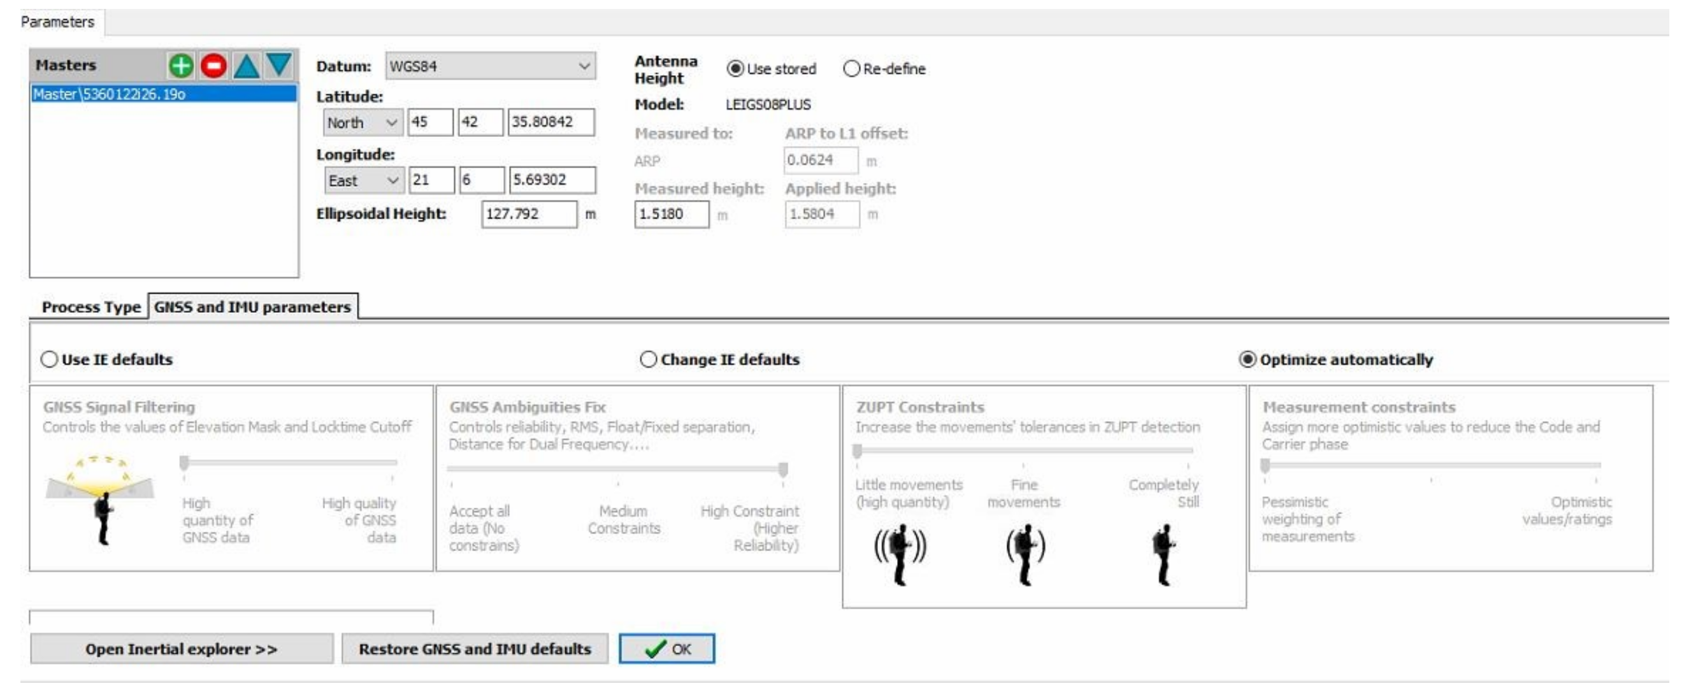1705x683 pixels.
Task: Move master down with blue down arrow
Action: pyautogui.click(x=278, y=65)
